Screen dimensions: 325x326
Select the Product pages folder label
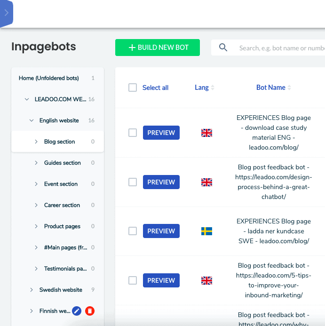click(x=62, y=226)
